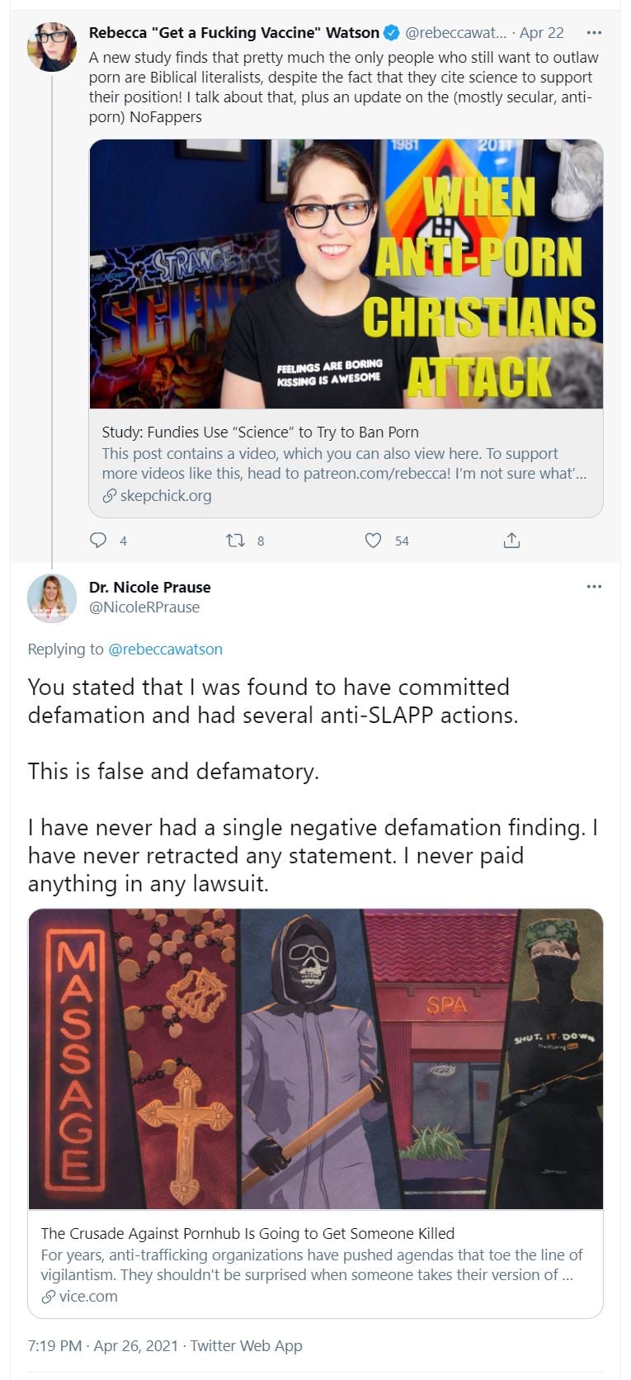Like Rebecca Watson's tweet with heart icon
Image resolution: width=631 pixels, height=1380 pixels.
373,541
